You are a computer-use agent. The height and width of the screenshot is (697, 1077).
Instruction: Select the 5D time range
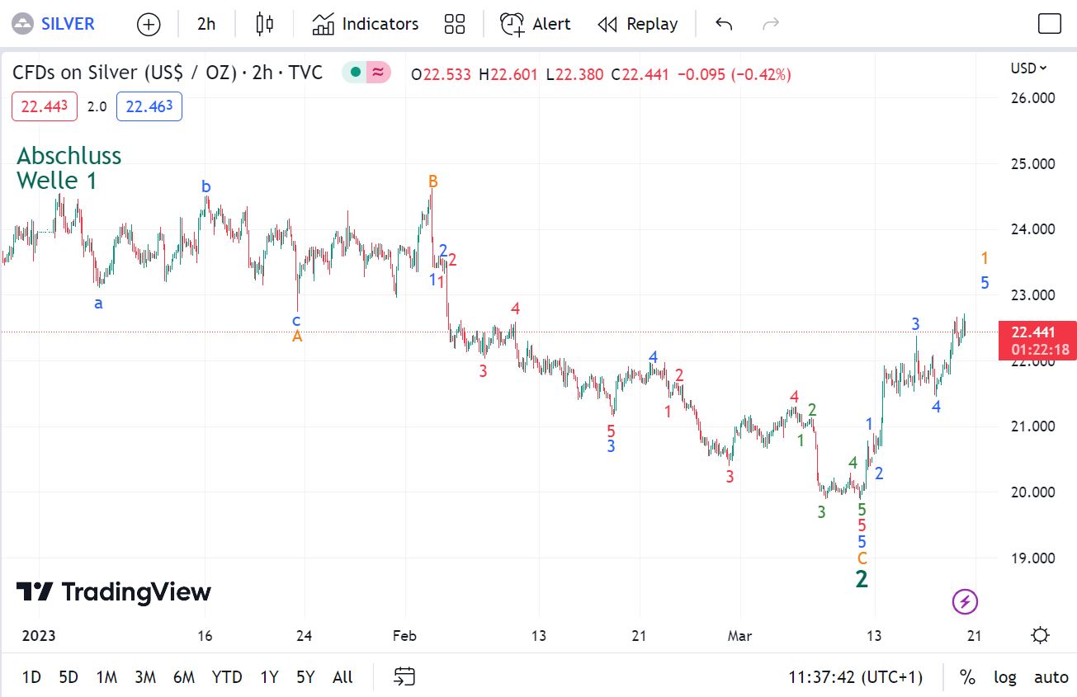[x=68, y=677]
